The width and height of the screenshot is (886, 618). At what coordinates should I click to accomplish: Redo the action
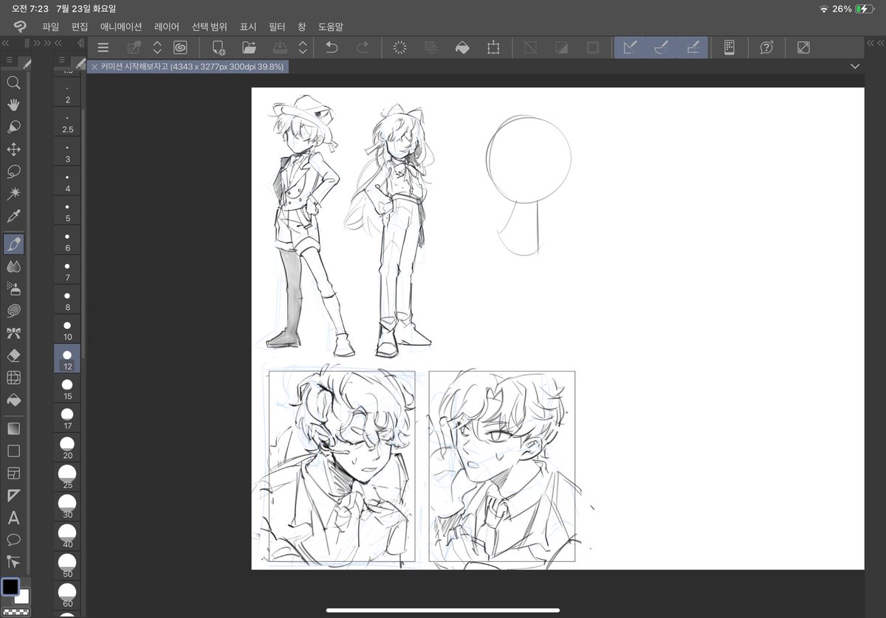click(x=363, y=47)
